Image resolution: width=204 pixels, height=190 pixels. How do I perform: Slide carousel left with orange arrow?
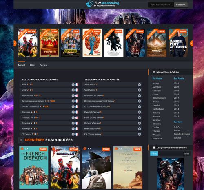[15, 44]
